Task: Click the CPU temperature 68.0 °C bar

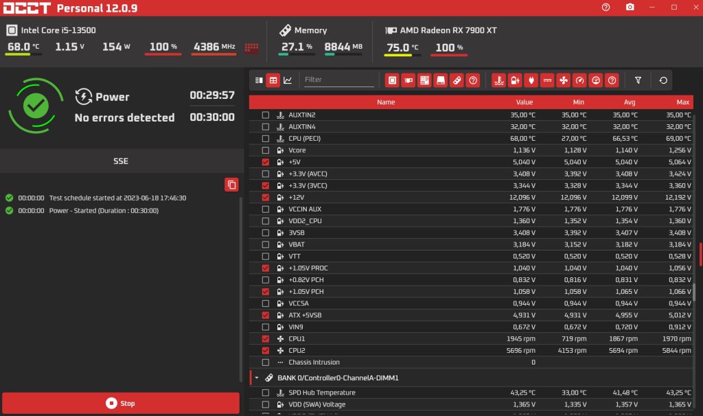Action: coord(23,54)
